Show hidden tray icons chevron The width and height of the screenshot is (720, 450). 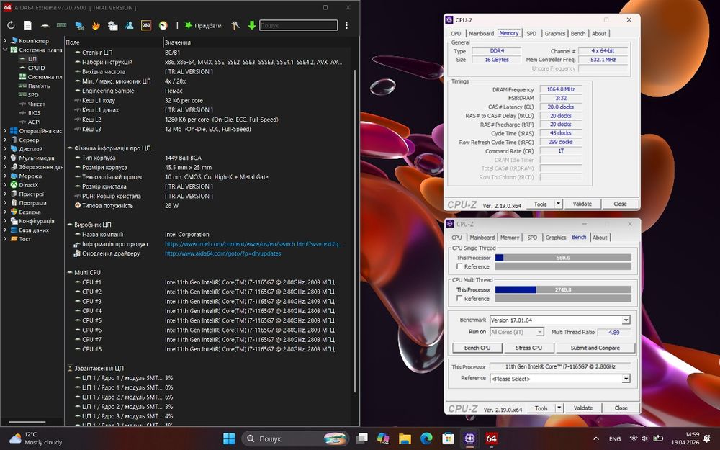coord(596,439)
